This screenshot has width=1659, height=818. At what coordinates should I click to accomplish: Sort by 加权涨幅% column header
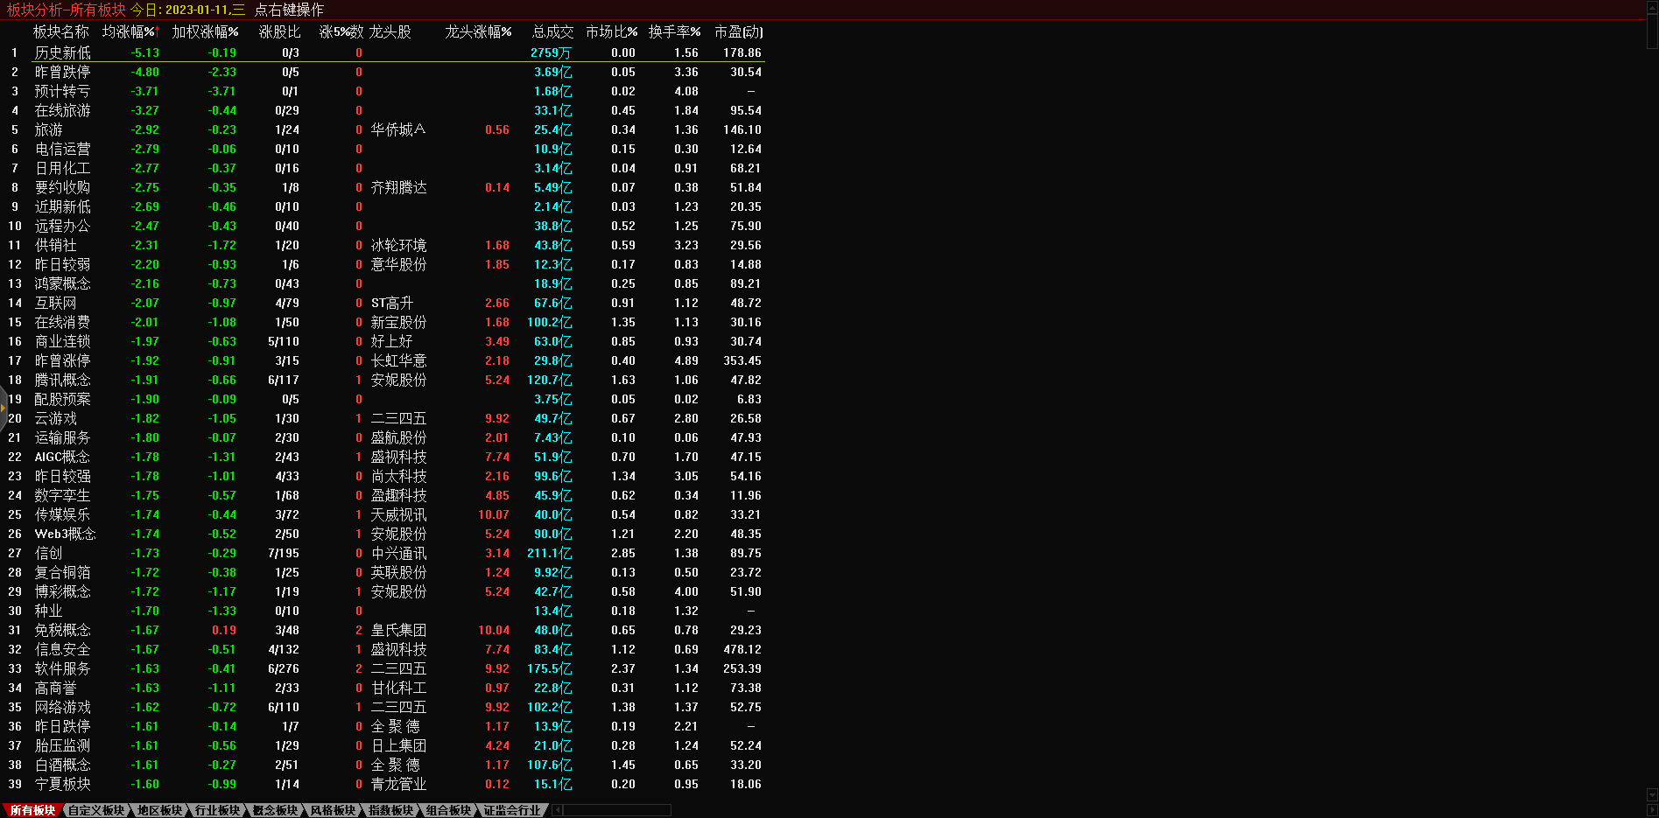pos(205,31)
